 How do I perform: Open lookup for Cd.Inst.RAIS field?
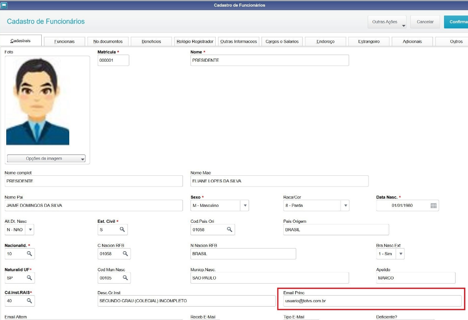[x=29, y=301]
